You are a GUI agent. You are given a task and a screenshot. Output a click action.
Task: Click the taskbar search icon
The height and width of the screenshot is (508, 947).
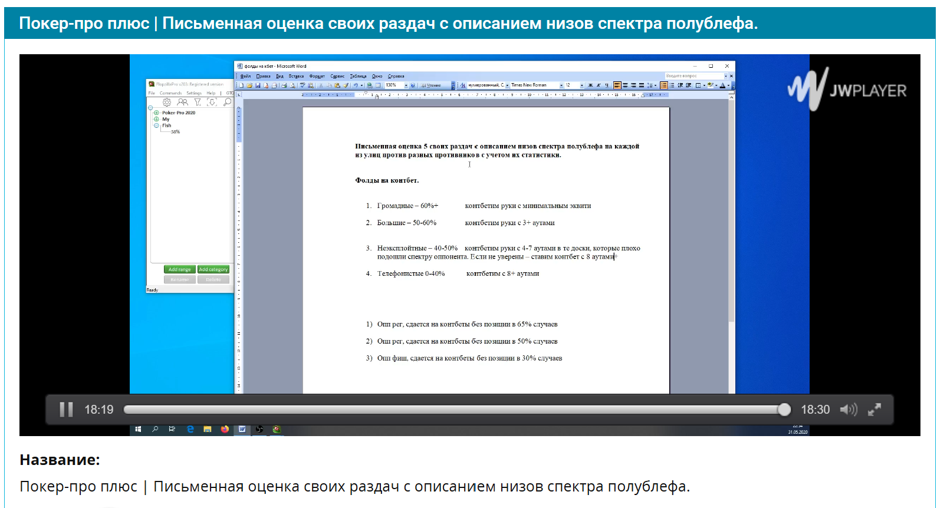pos(155,429)
